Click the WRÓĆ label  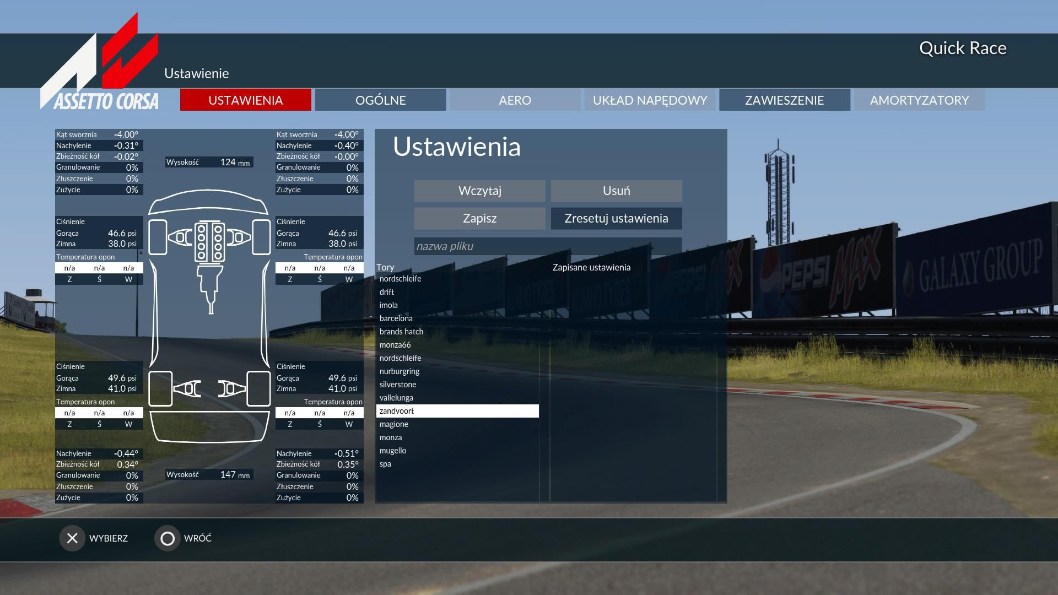198,538
